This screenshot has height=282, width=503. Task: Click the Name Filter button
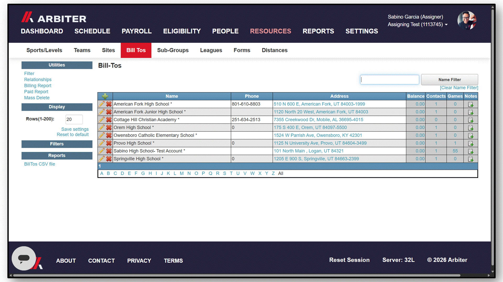tap(450, 80)
